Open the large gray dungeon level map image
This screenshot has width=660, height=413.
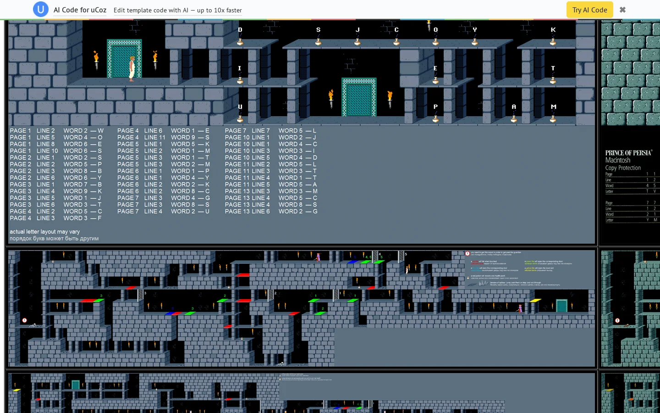pos(302,308)
